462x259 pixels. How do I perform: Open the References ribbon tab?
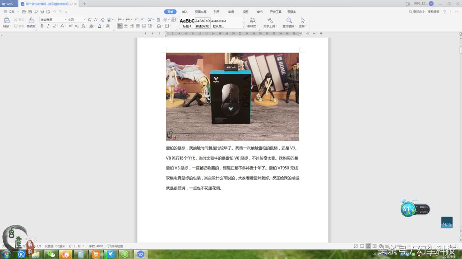click(x=217, y=12)
